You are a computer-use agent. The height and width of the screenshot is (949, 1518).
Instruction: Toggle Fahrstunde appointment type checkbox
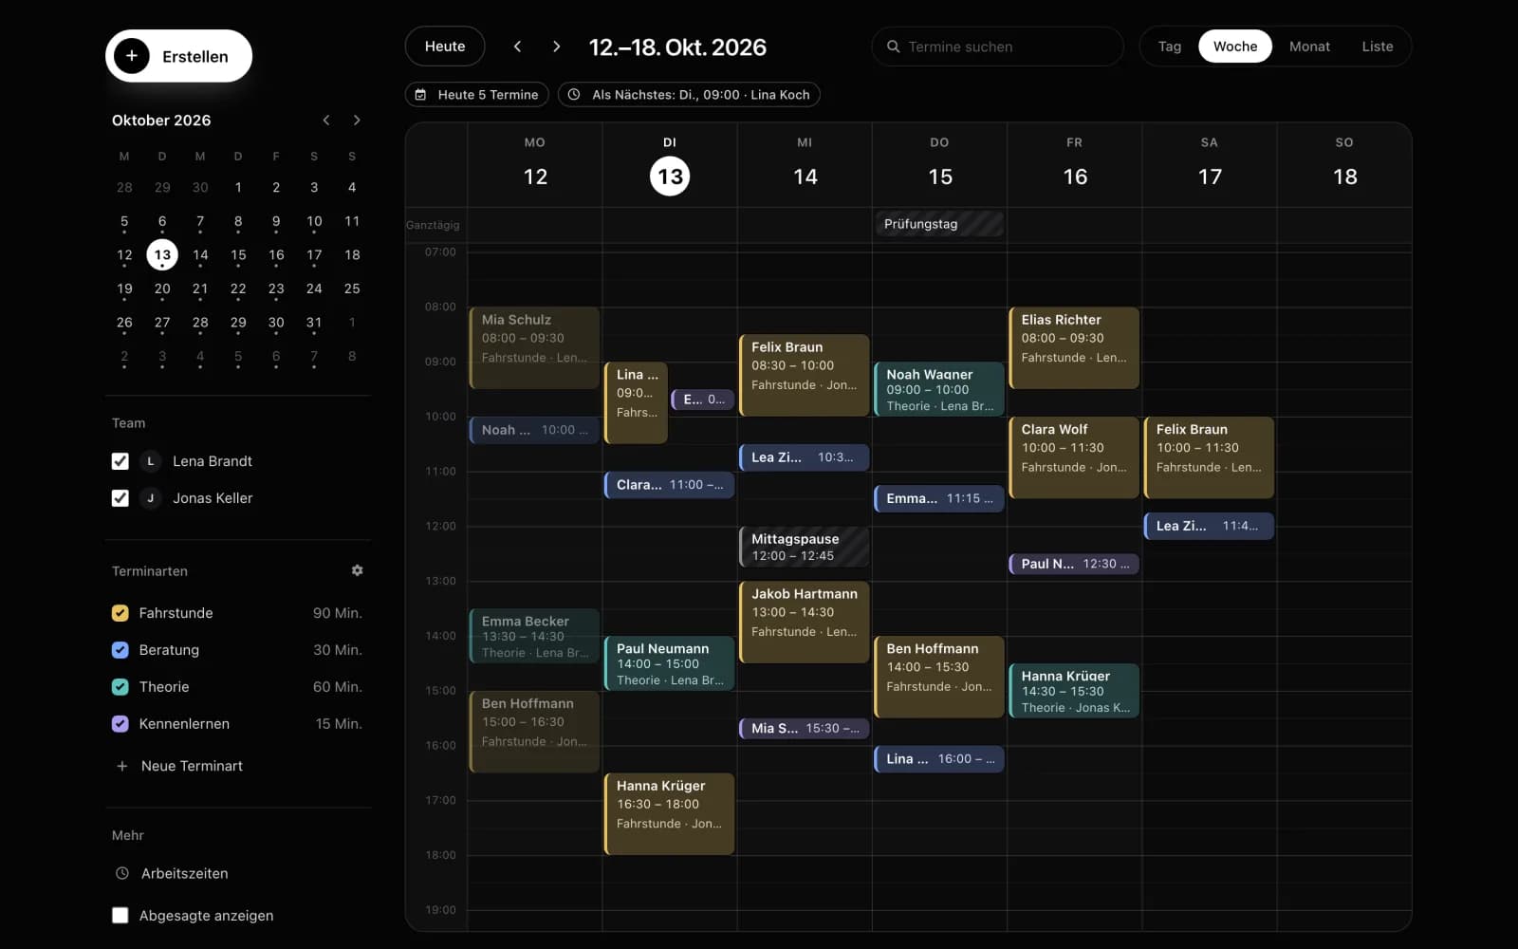(x=120, y=613)
